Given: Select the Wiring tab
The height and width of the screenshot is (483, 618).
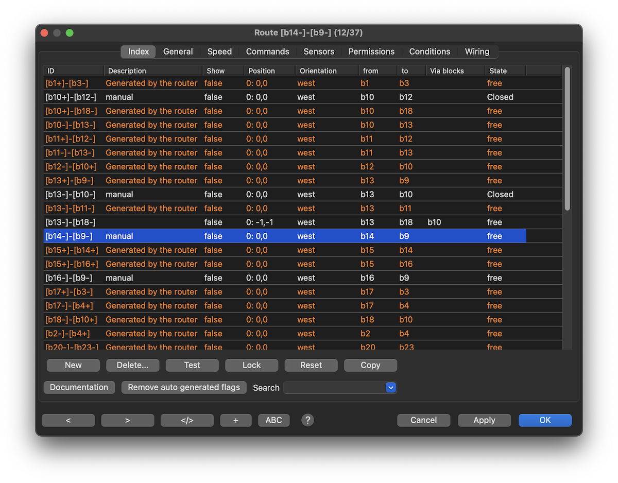Looking at the screenshot, I should tap(477, 51).
